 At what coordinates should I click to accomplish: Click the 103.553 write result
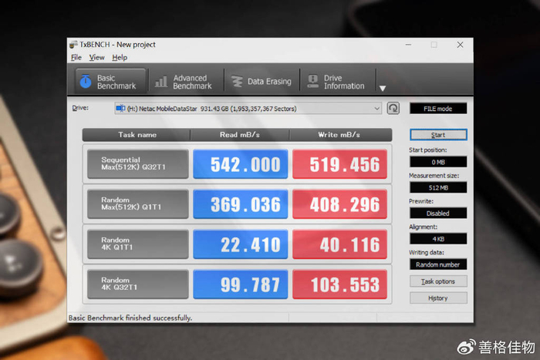click(339, 284)
